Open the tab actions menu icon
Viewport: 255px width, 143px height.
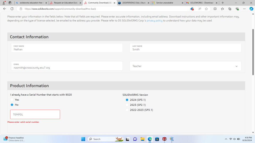tap(10, 3)
